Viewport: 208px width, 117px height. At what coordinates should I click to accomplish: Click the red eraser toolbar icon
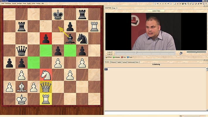(198, 4)
